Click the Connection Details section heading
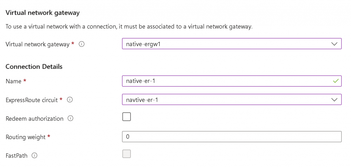This screenshot has height=167, width=351. tap(34, 67)
